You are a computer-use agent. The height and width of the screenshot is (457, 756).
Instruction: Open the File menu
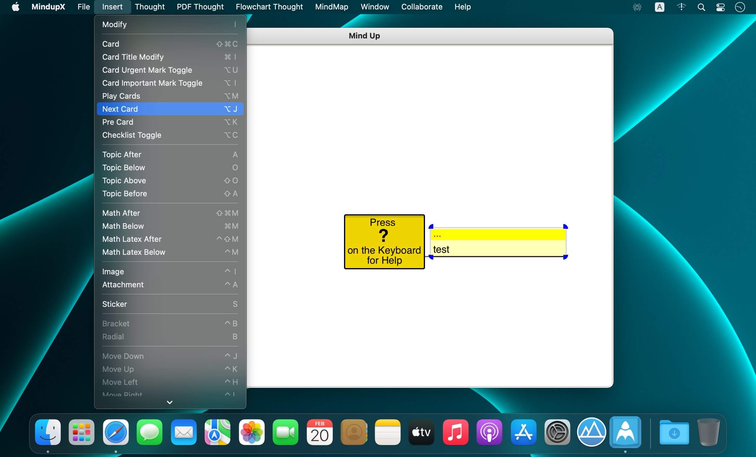[83, 7]
